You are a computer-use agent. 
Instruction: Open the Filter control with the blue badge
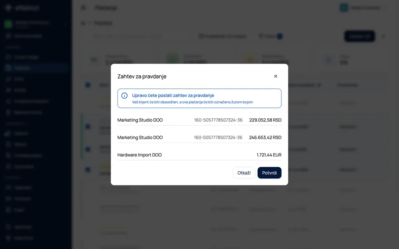[271, 37]
